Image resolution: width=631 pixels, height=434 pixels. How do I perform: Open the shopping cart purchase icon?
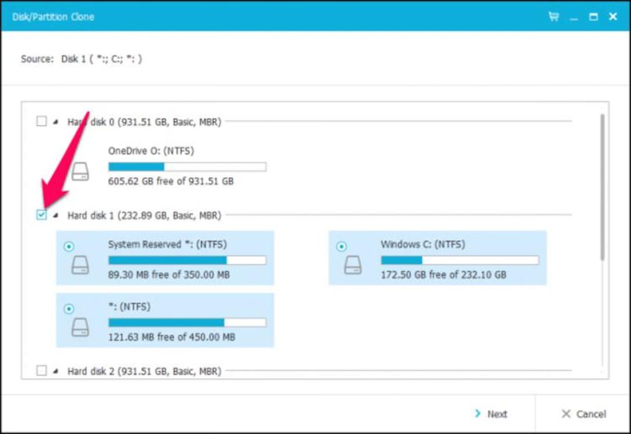(x=554, y=16)
